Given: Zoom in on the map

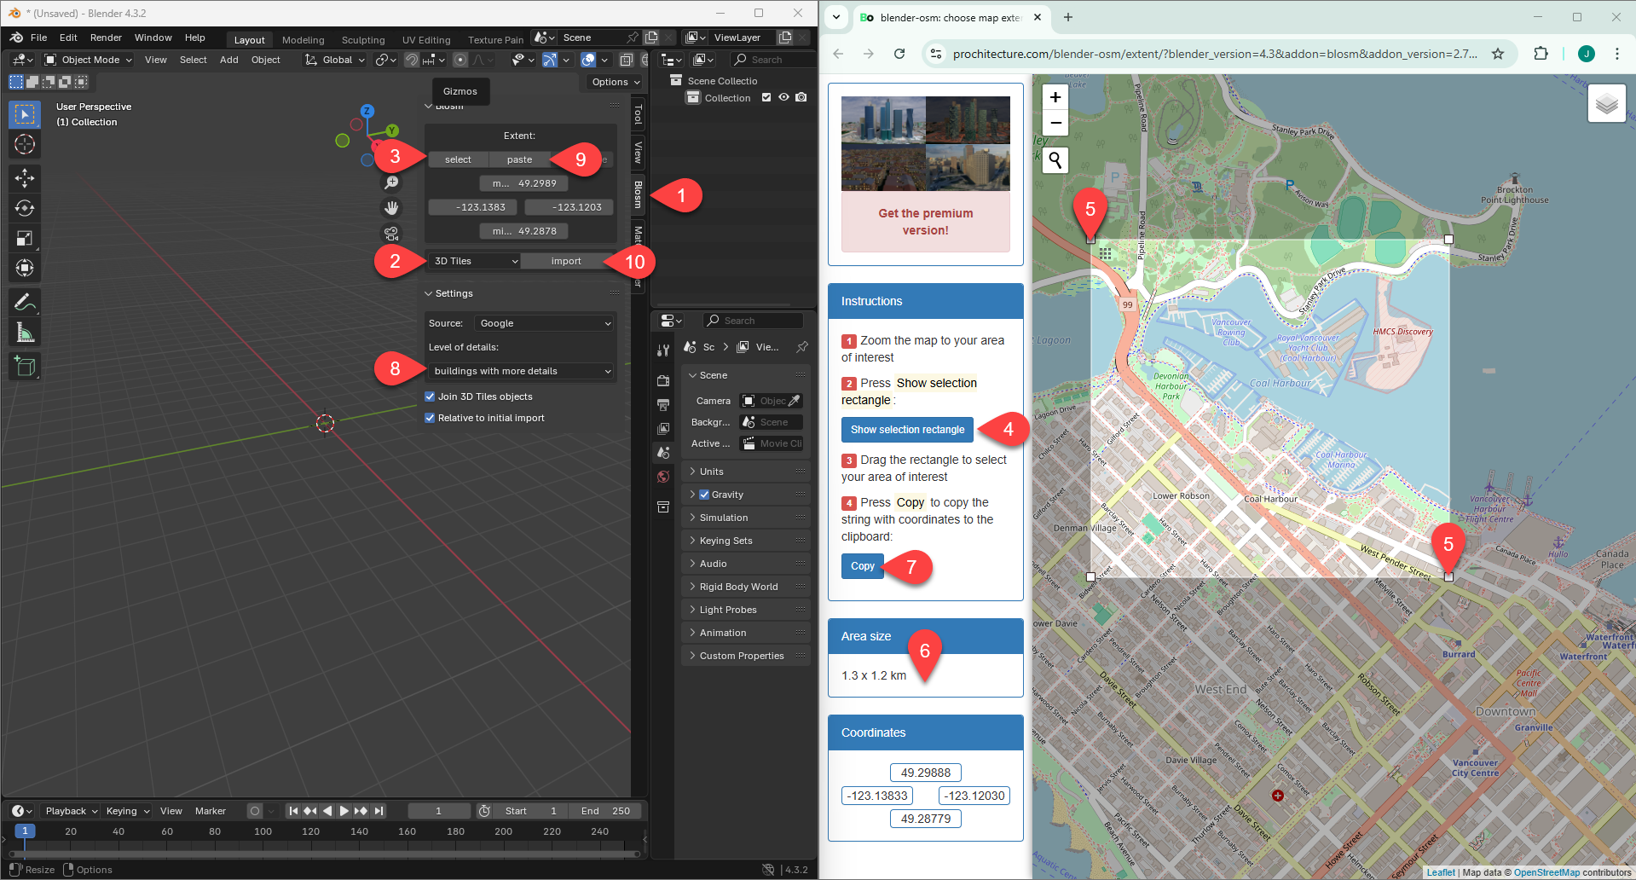Looking at the screenshot, I should point(1055,97).
